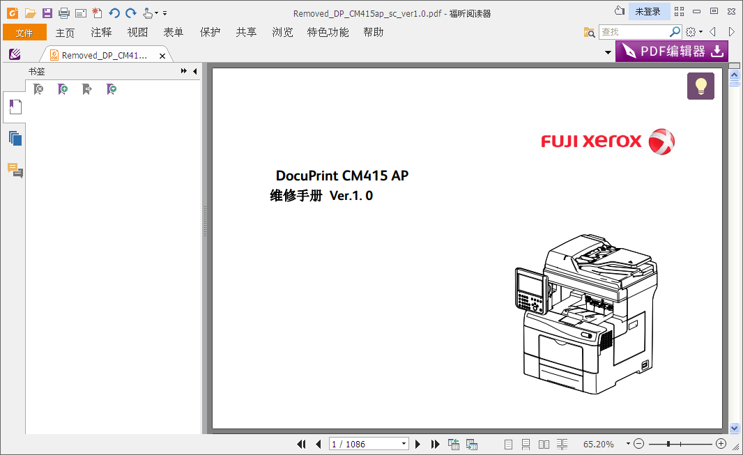Undo the last action
743x455 pixels.
[x=114, y=13]
